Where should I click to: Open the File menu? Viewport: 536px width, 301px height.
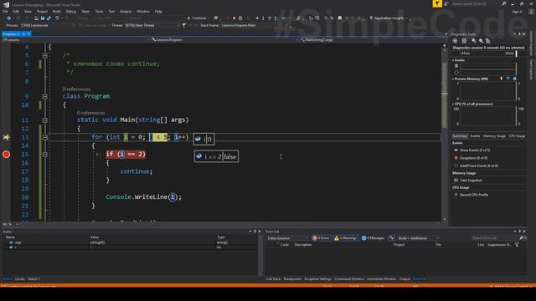6,11
